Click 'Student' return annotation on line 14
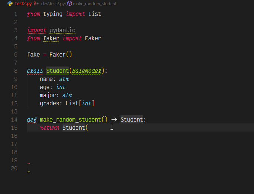The image size is (254, 194). coord(132,120)
